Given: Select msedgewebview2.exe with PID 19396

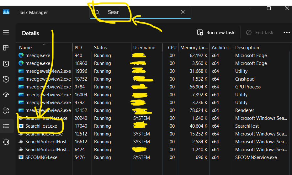Looking at the screenshot, I should (x=153, y=71).
